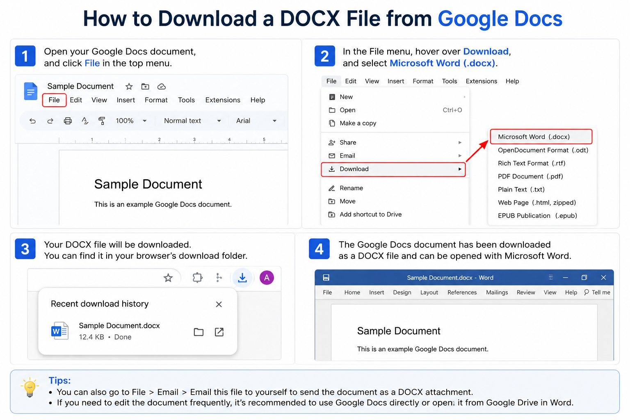Click the move-to-folder icon beside the document title
This screenshot has width=630, height=420.
(145, 87)
